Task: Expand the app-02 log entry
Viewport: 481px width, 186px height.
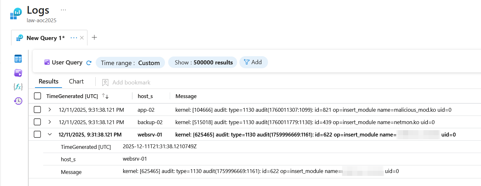Action: pyautogui.click(x=50, y=109)
